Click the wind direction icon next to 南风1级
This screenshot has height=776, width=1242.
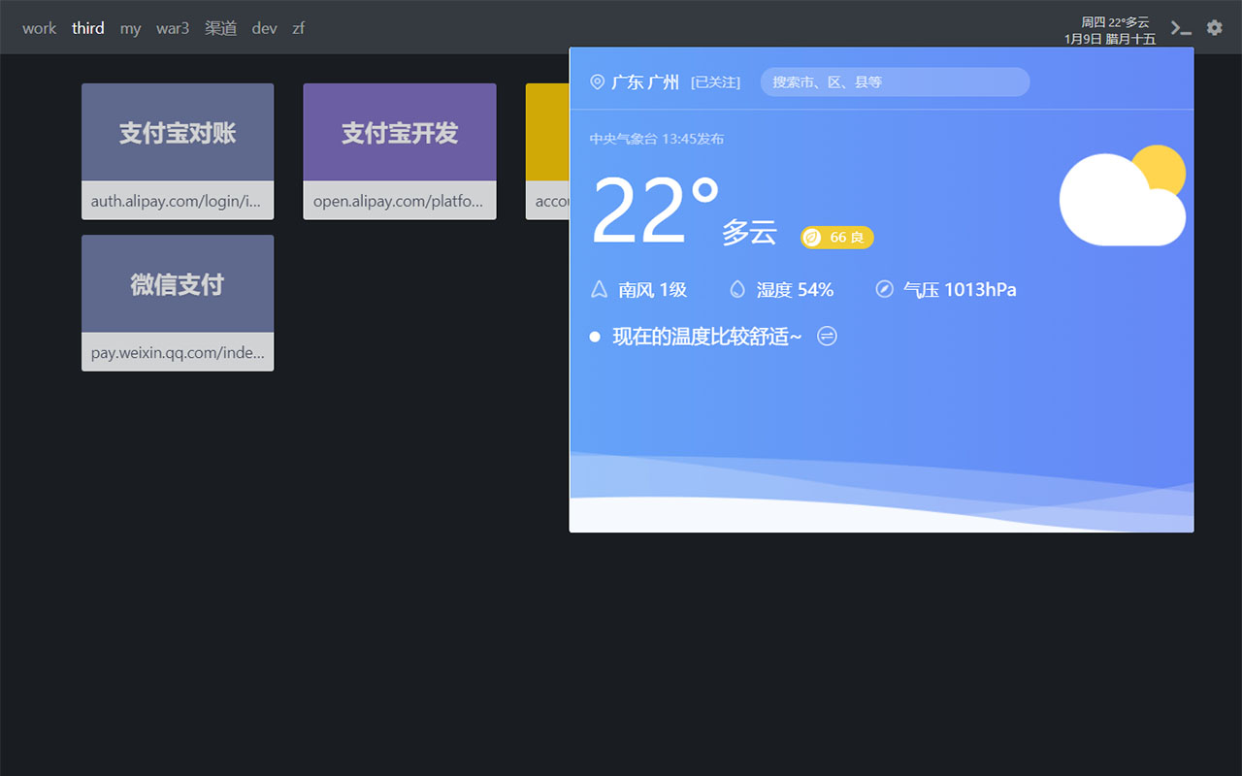[597, 288]
